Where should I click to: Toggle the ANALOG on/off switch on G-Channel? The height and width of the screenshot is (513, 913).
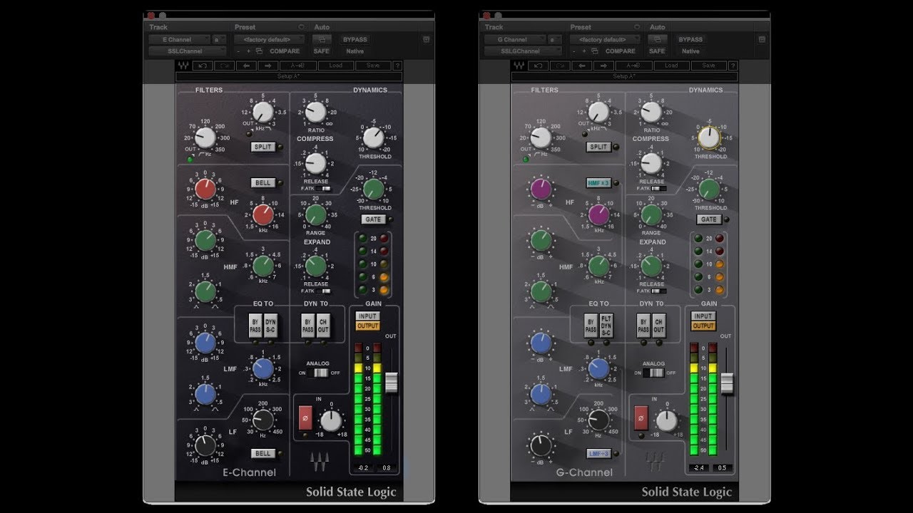[653, 373]
